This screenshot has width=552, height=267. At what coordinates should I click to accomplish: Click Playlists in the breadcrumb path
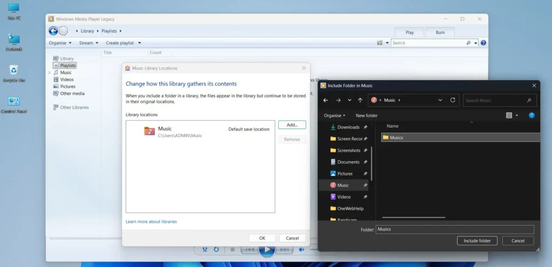pos(109,31)
